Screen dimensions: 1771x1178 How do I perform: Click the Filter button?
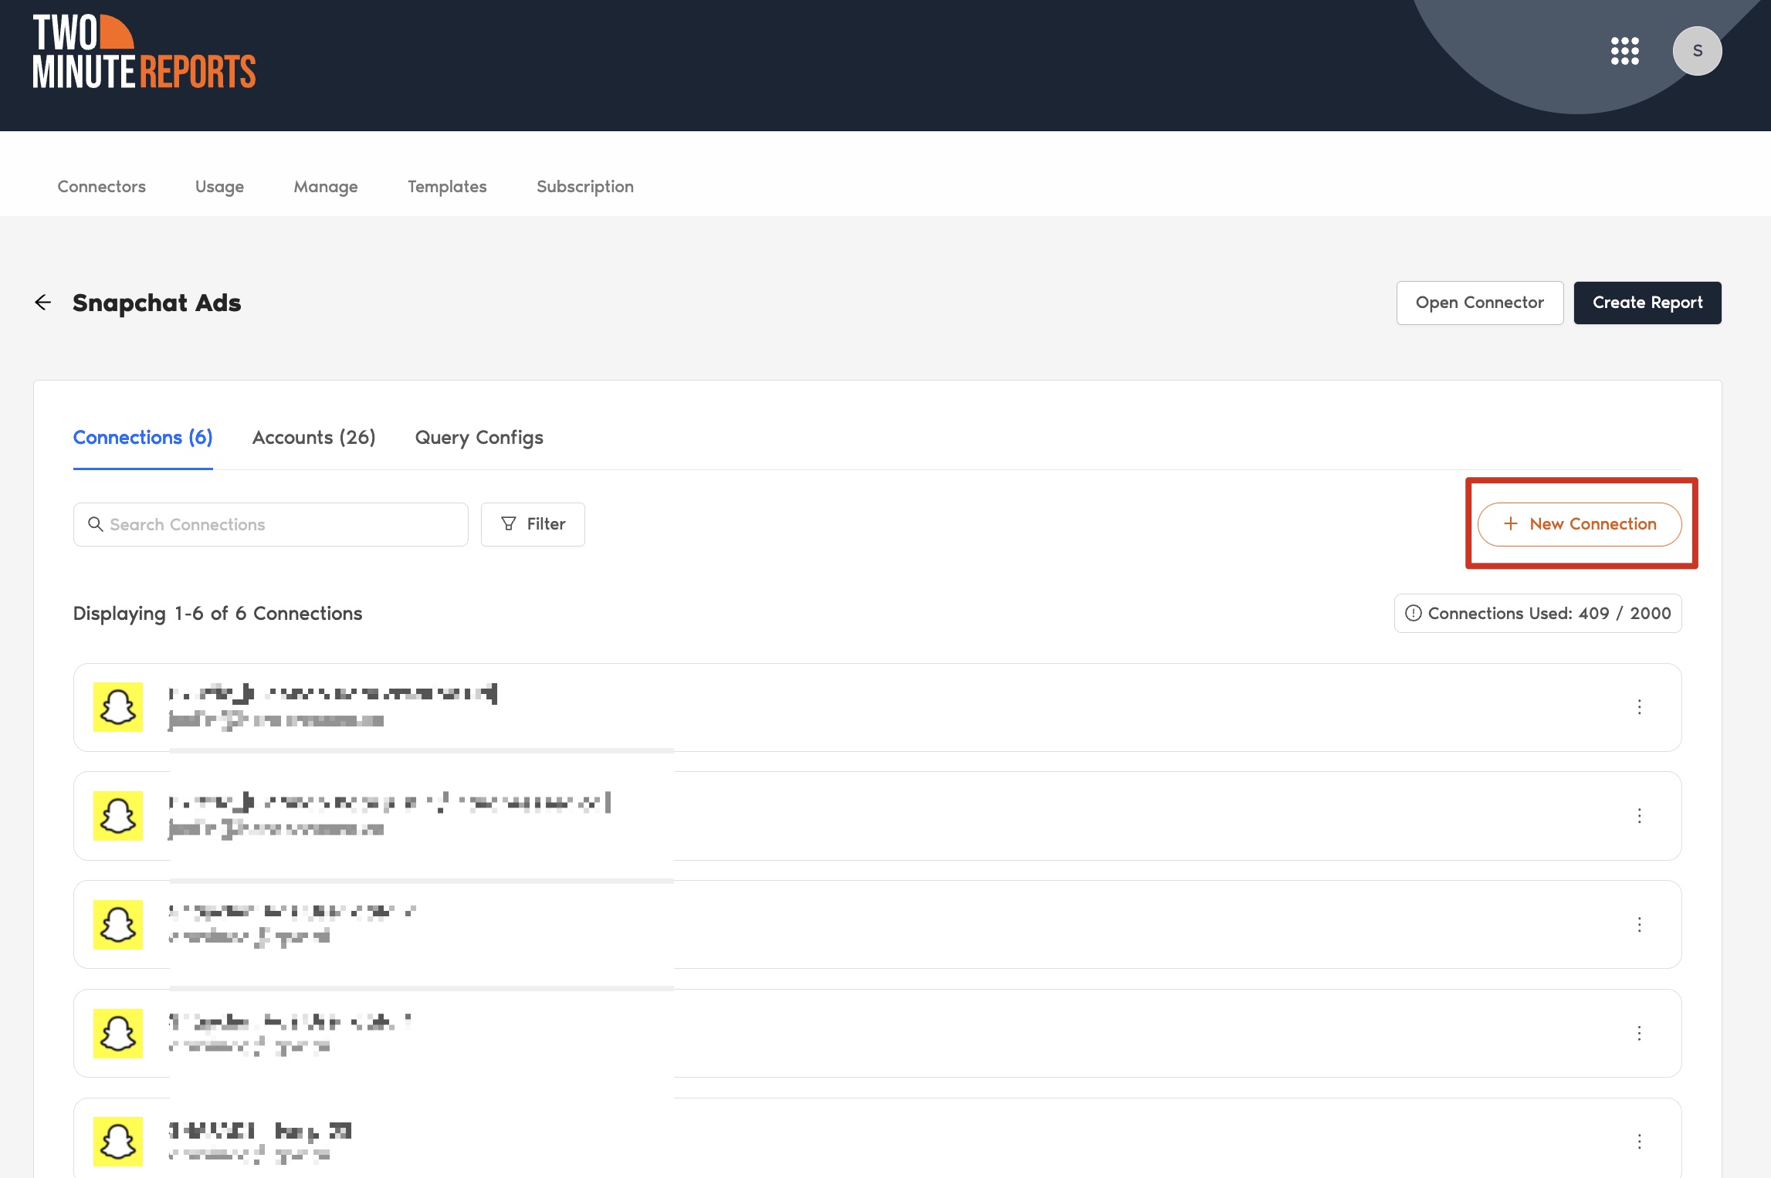pyautogui.click(x=533, y=524)
